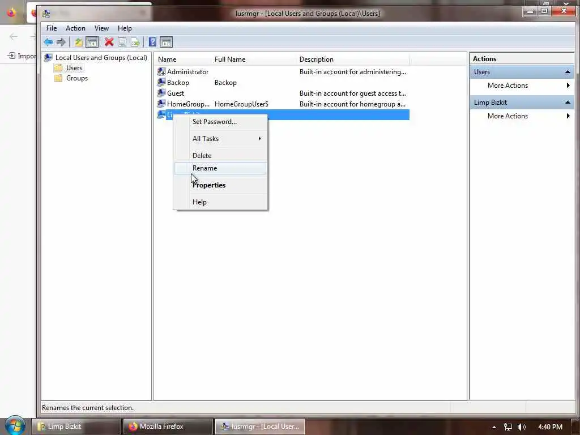The height and width of the screenshot is (435, 580).
Task: Click the blue Help question mark icon
Action: point(152,42)
